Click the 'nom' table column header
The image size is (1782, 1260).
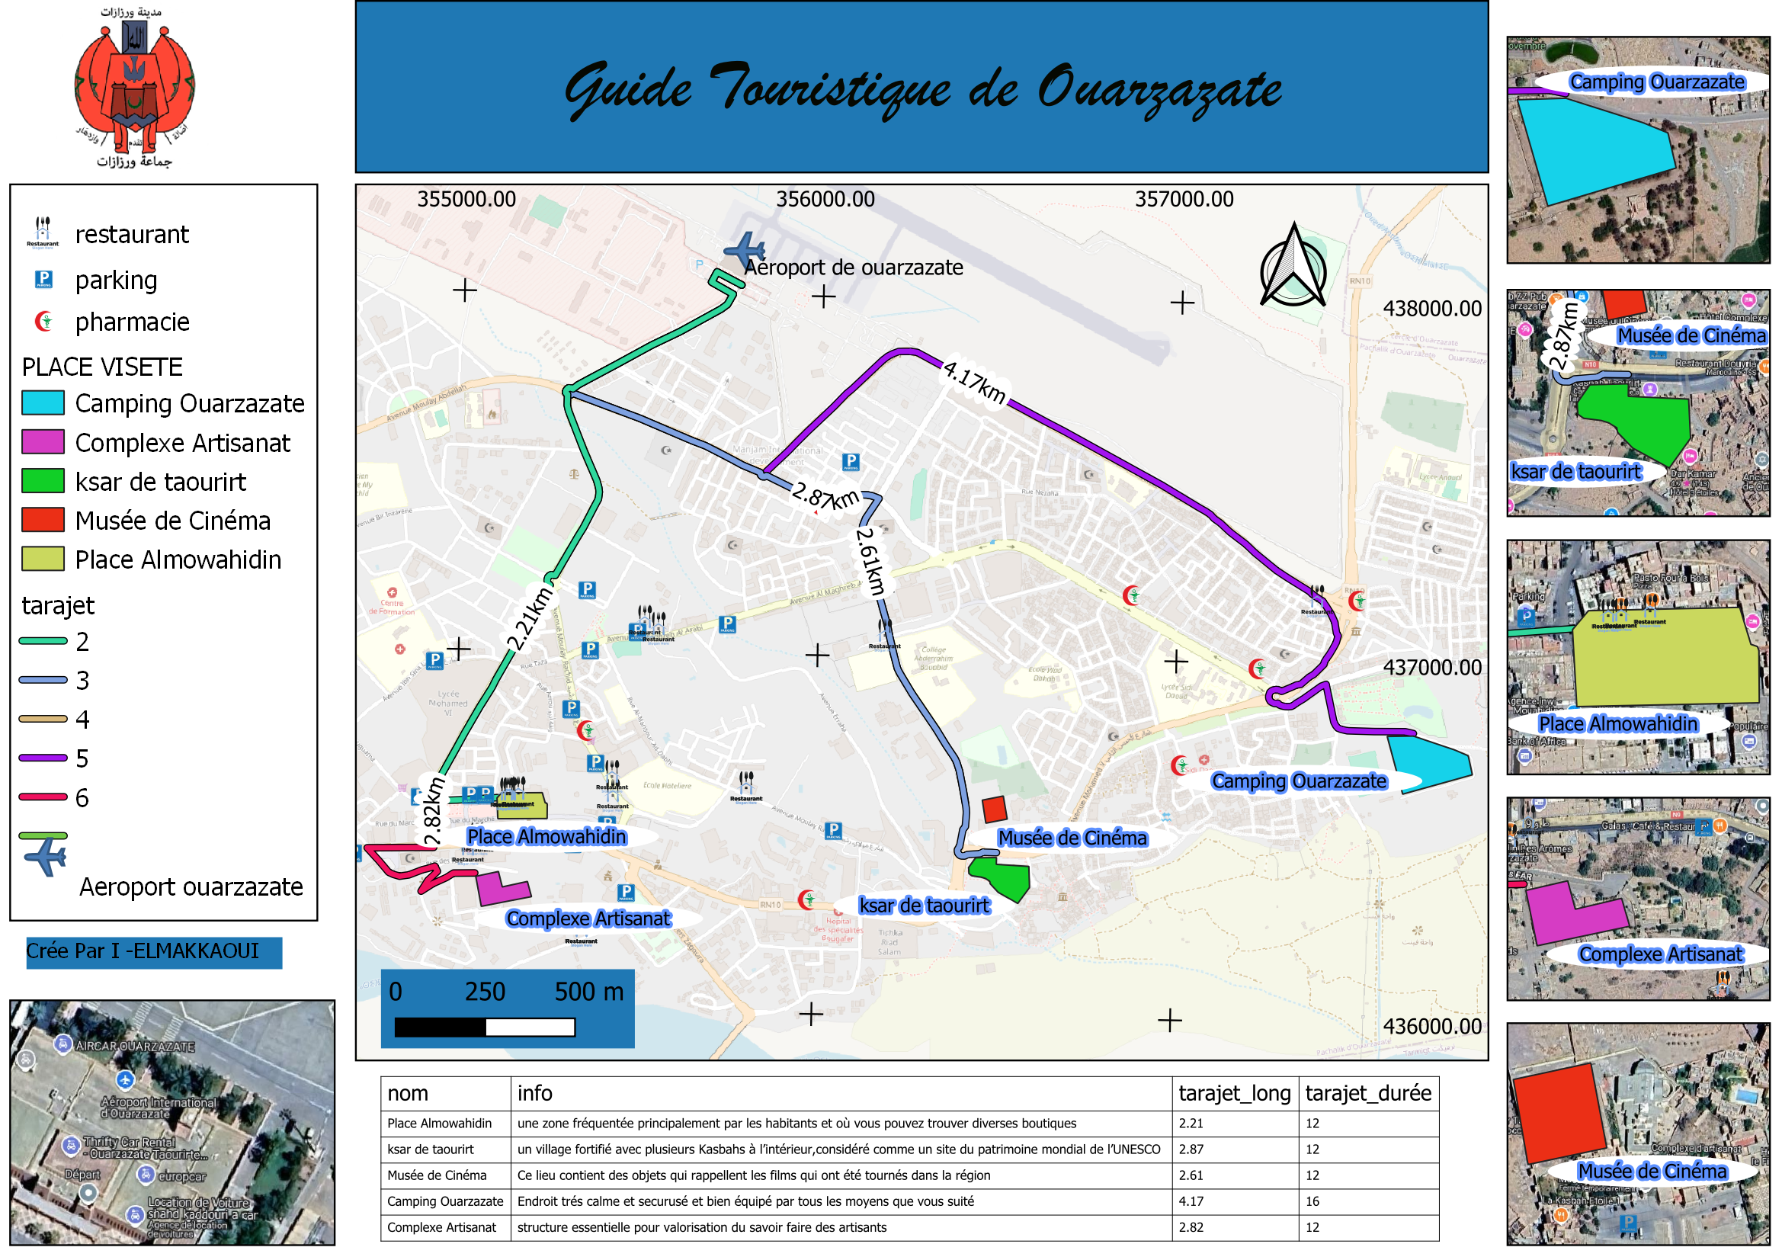[445, 1093]
